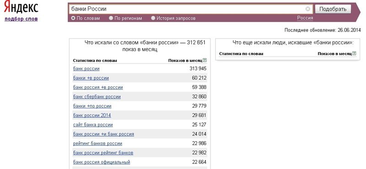
Task: Click the value 25 127
Action: coord(199,125)
